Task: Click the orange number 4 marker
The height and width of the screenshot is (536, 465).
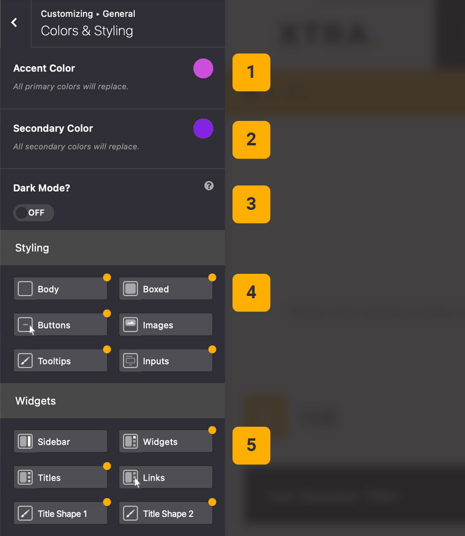Action: [251, 292]
